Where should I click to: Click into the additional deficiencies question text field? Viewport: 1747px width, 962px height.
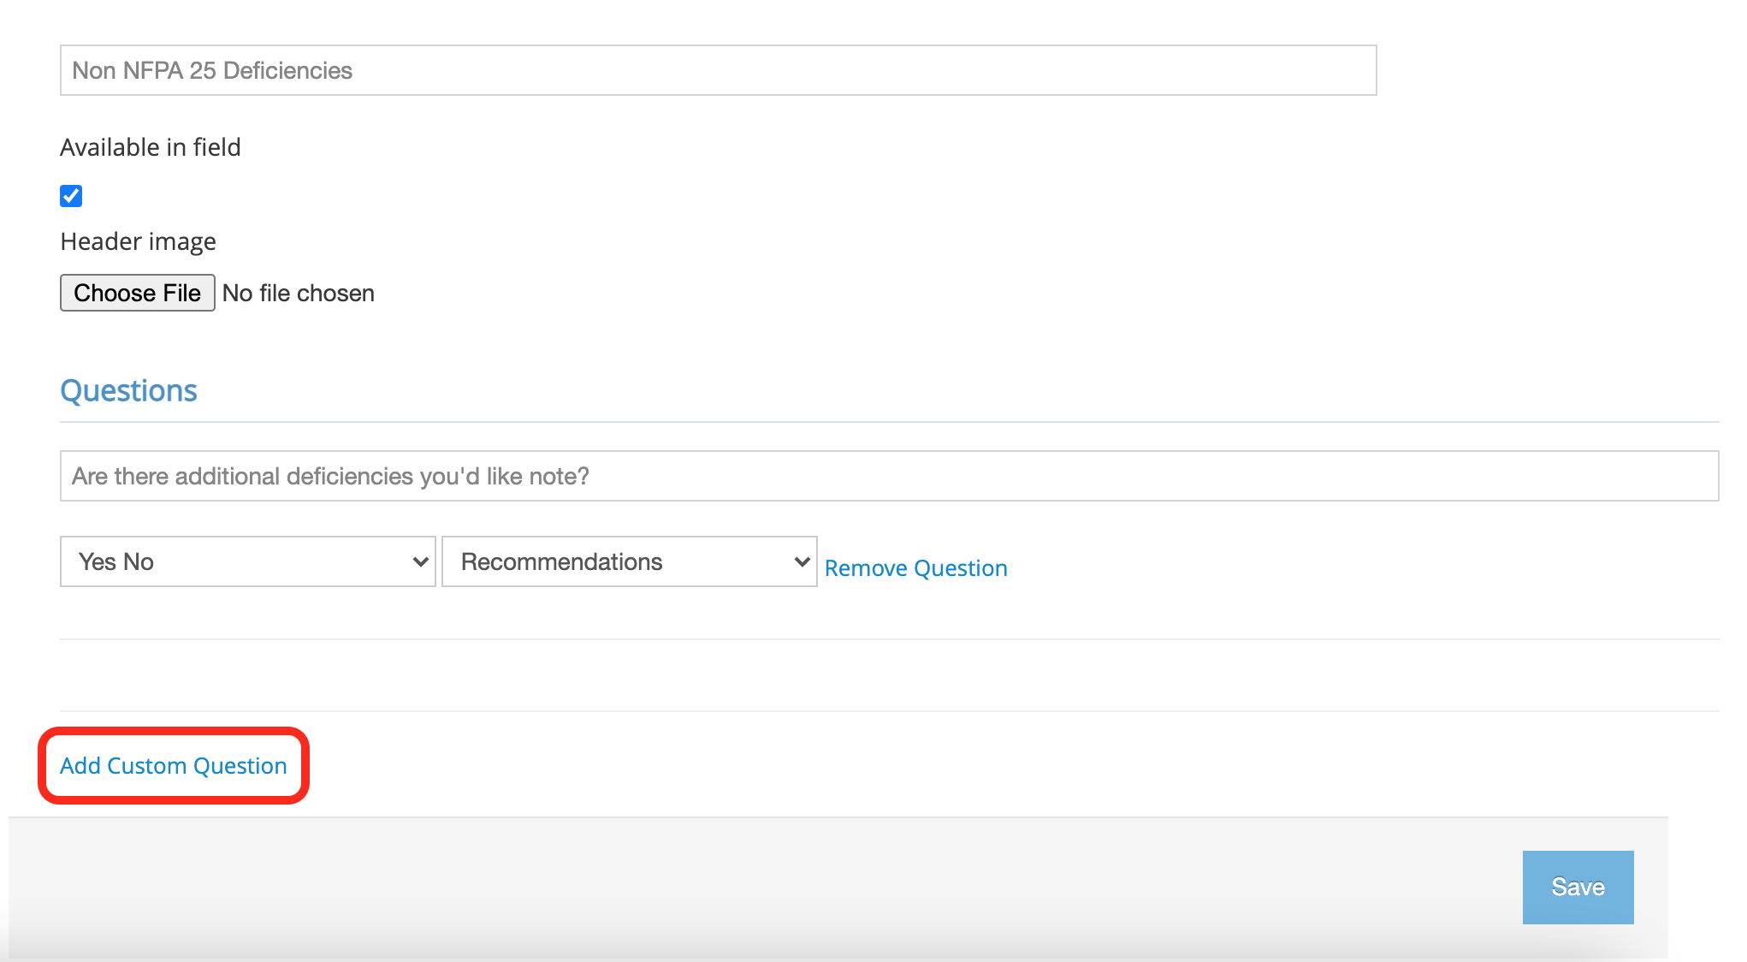pos(888,476)
